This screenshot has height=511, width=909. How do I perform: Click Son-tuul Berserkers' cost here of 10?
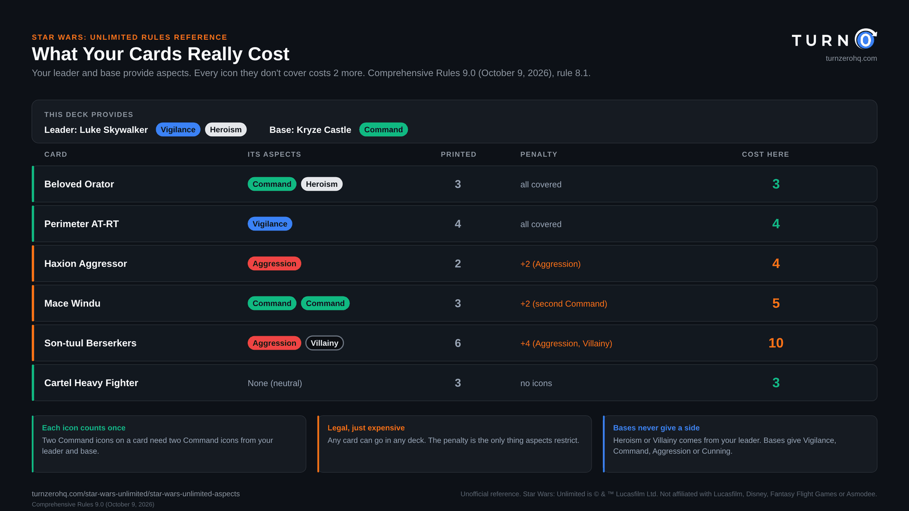click(x=776, y=343)
